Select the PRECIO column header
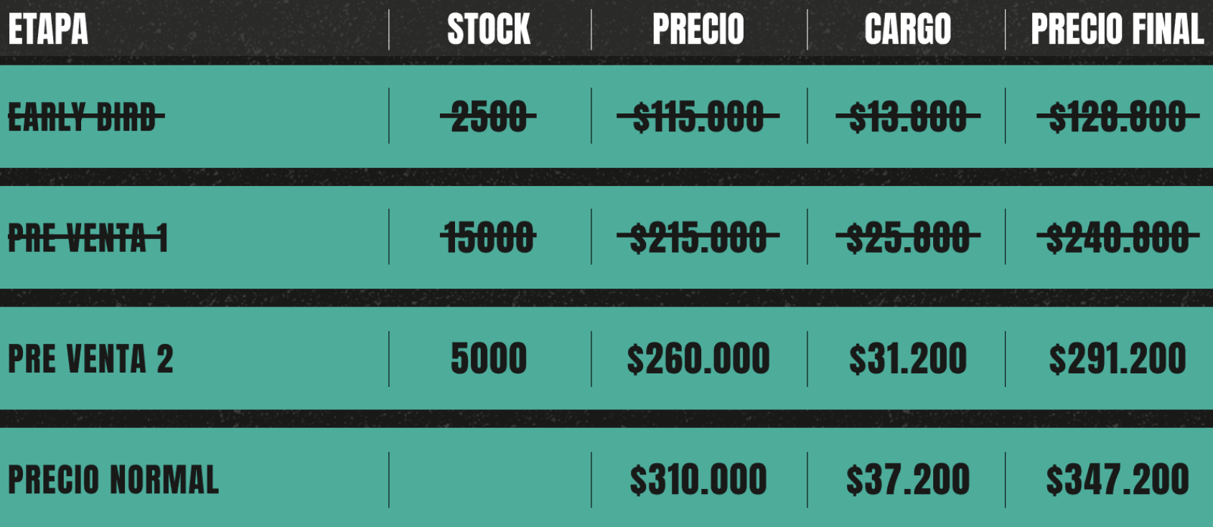This screenshot has width=1213, height=527. point(698,29)
